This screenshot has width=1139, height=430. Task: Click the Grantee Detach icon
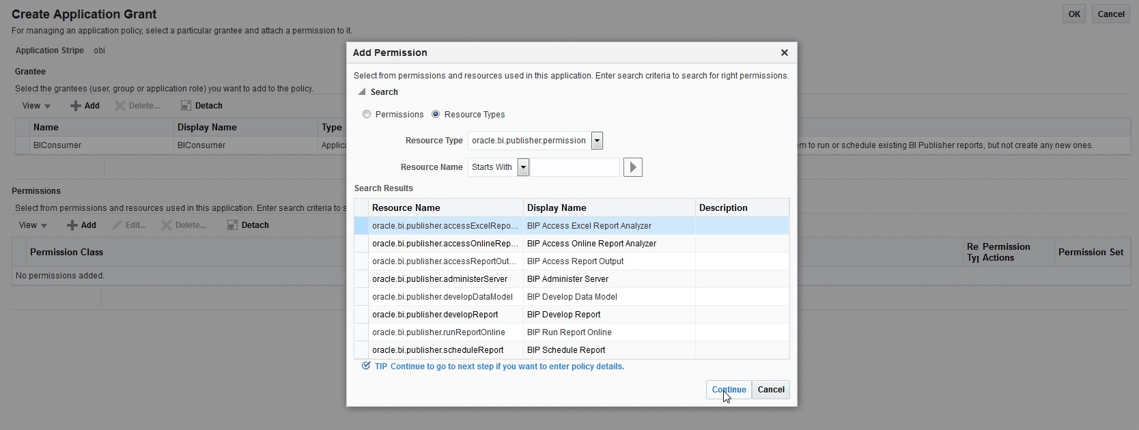coord(186,106)
